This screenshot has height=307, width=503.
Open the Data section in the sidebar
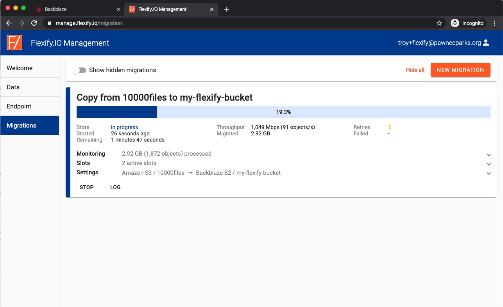pos(30,87)
